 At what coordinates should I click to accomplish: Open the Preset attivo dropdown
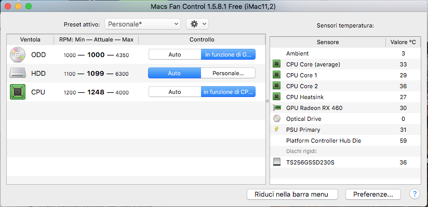142,24
